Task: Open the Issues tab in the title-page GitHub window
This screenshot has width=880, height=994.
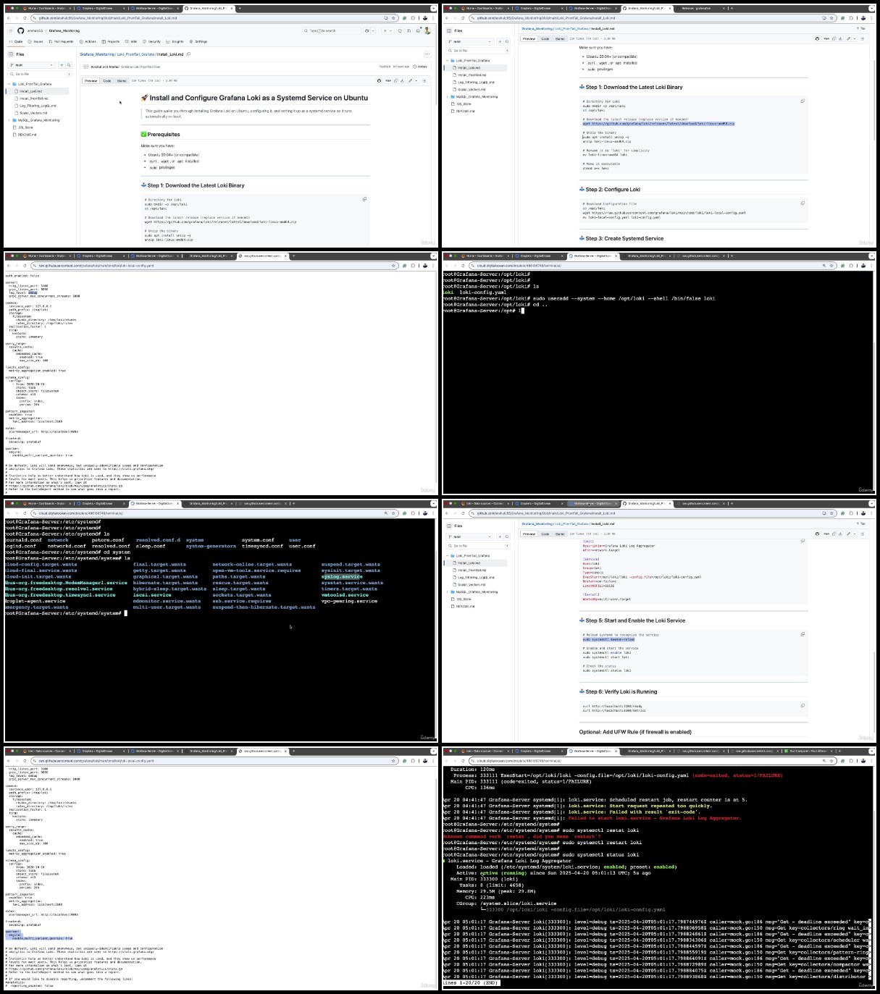Action: [x=35, y=41]
